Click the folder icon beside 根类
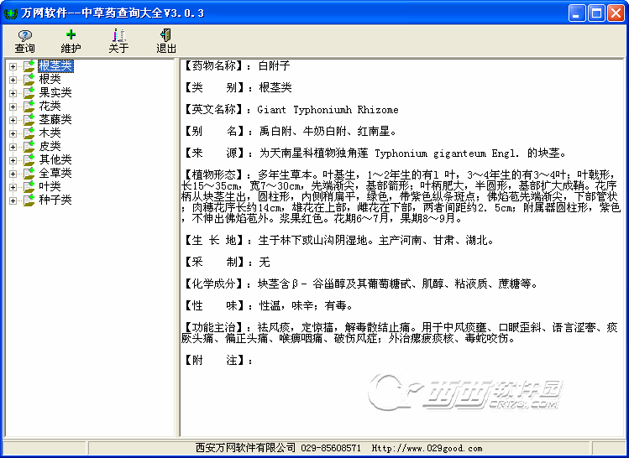629x458 pixels. coord(29,80)
